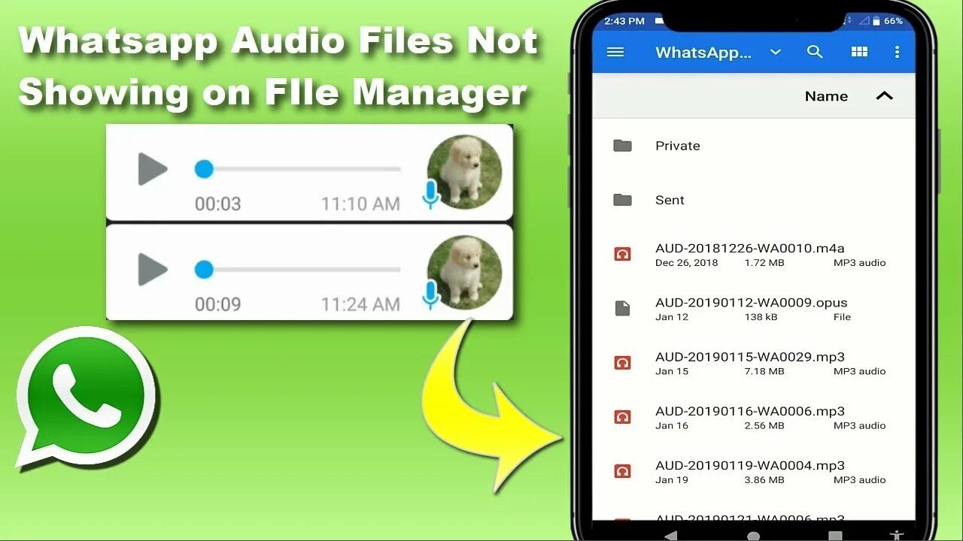Viewport: 963px width, 541px height.
Task: Click seek slider knob of 00:09 voice message
Action: pos(204,269)
